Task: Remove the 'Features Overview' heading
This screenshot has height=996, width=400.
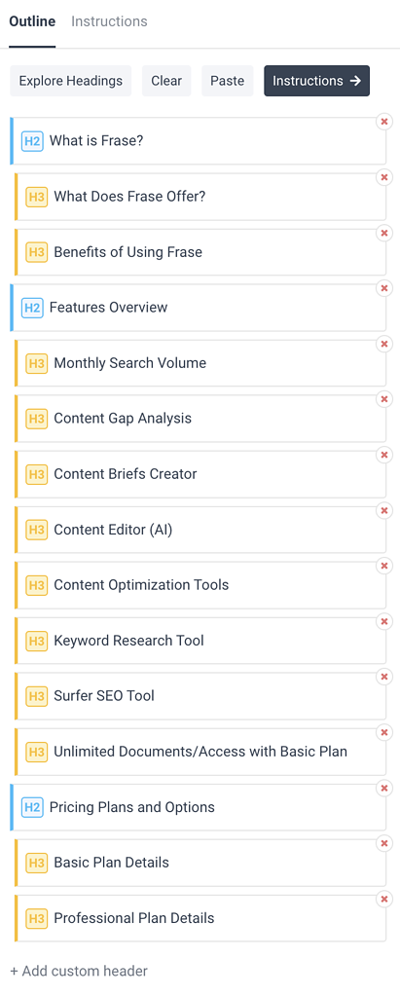Action: (x=383, y=288)
